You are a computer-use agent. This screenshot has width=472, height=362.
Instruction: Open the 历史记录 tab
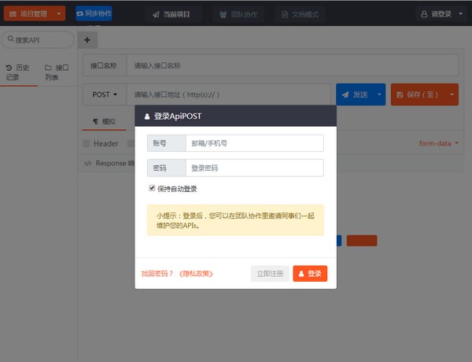click(x=19, y=72)
